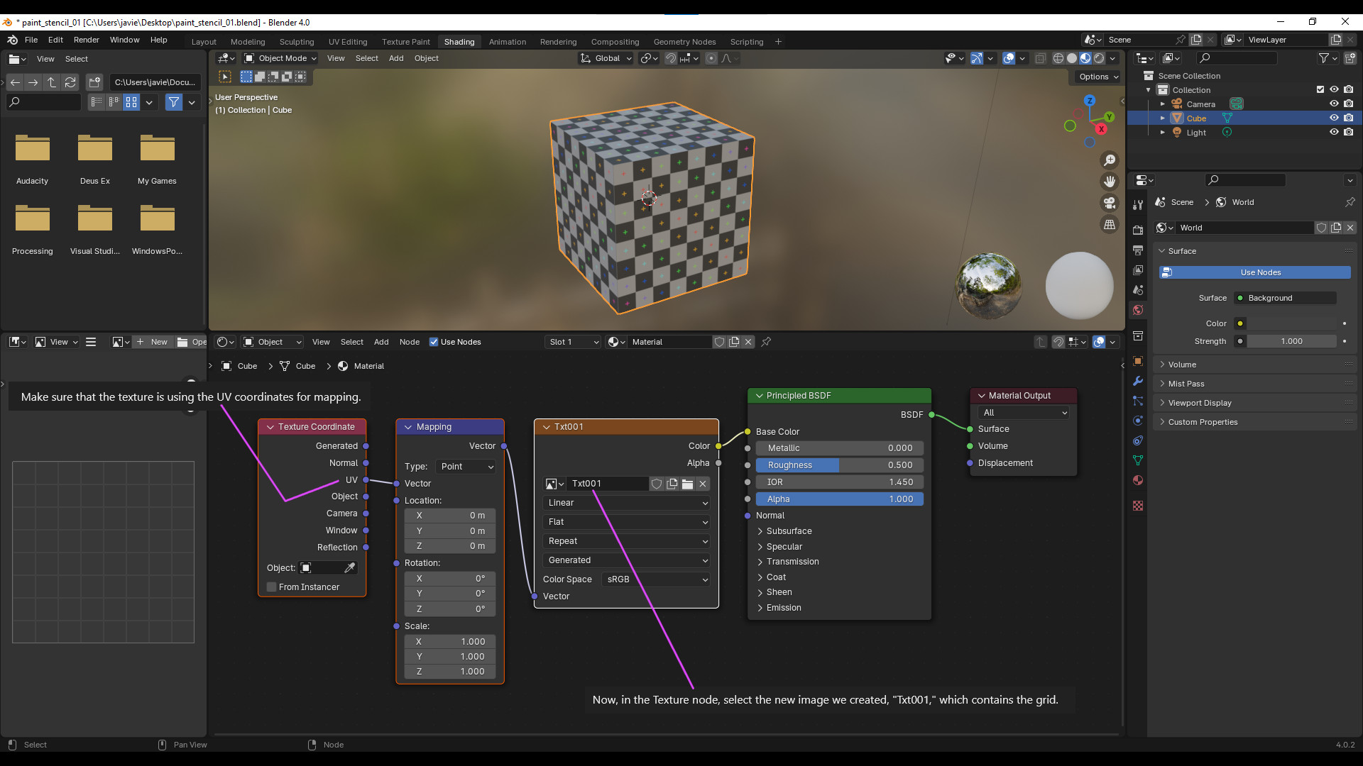This screenshot has width=1363, height=766.
Task: Select wireframe viewport shading
Action: click(x=1058, y=58)
